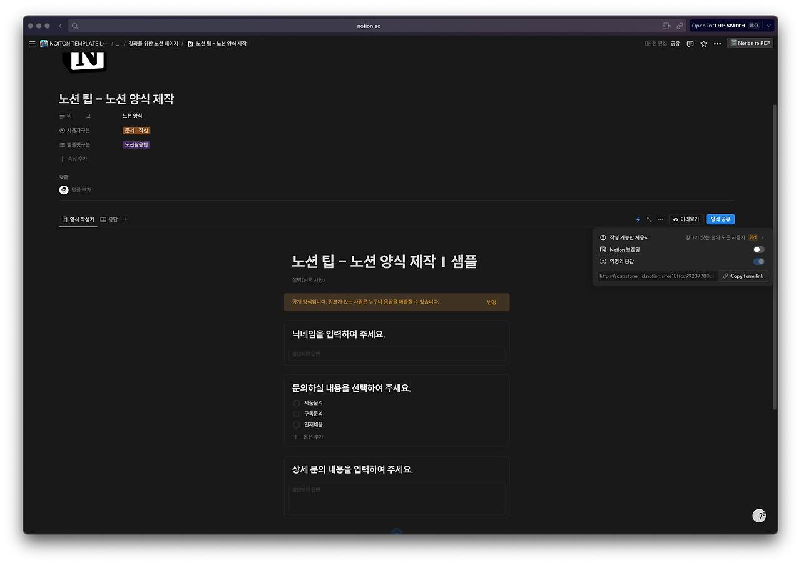Disable the 익명의 응답 toggle
The height and width of the screenshot is (565, 801).
[x=758, y=261]
